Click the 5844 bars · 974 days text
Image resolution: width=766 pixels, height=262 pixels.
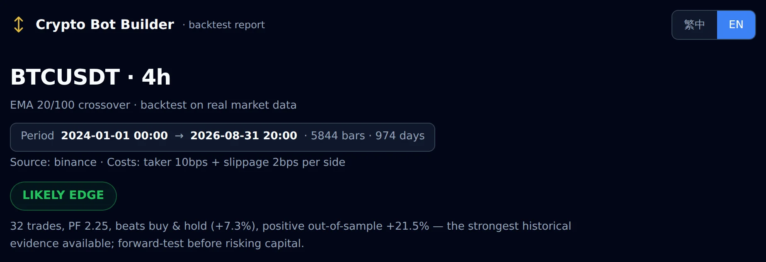pyautogui.click(x=368, y=136)
